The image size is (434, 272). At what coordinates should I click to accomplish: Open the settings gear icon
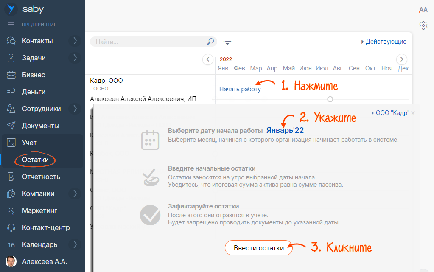(x=423, y=25)
